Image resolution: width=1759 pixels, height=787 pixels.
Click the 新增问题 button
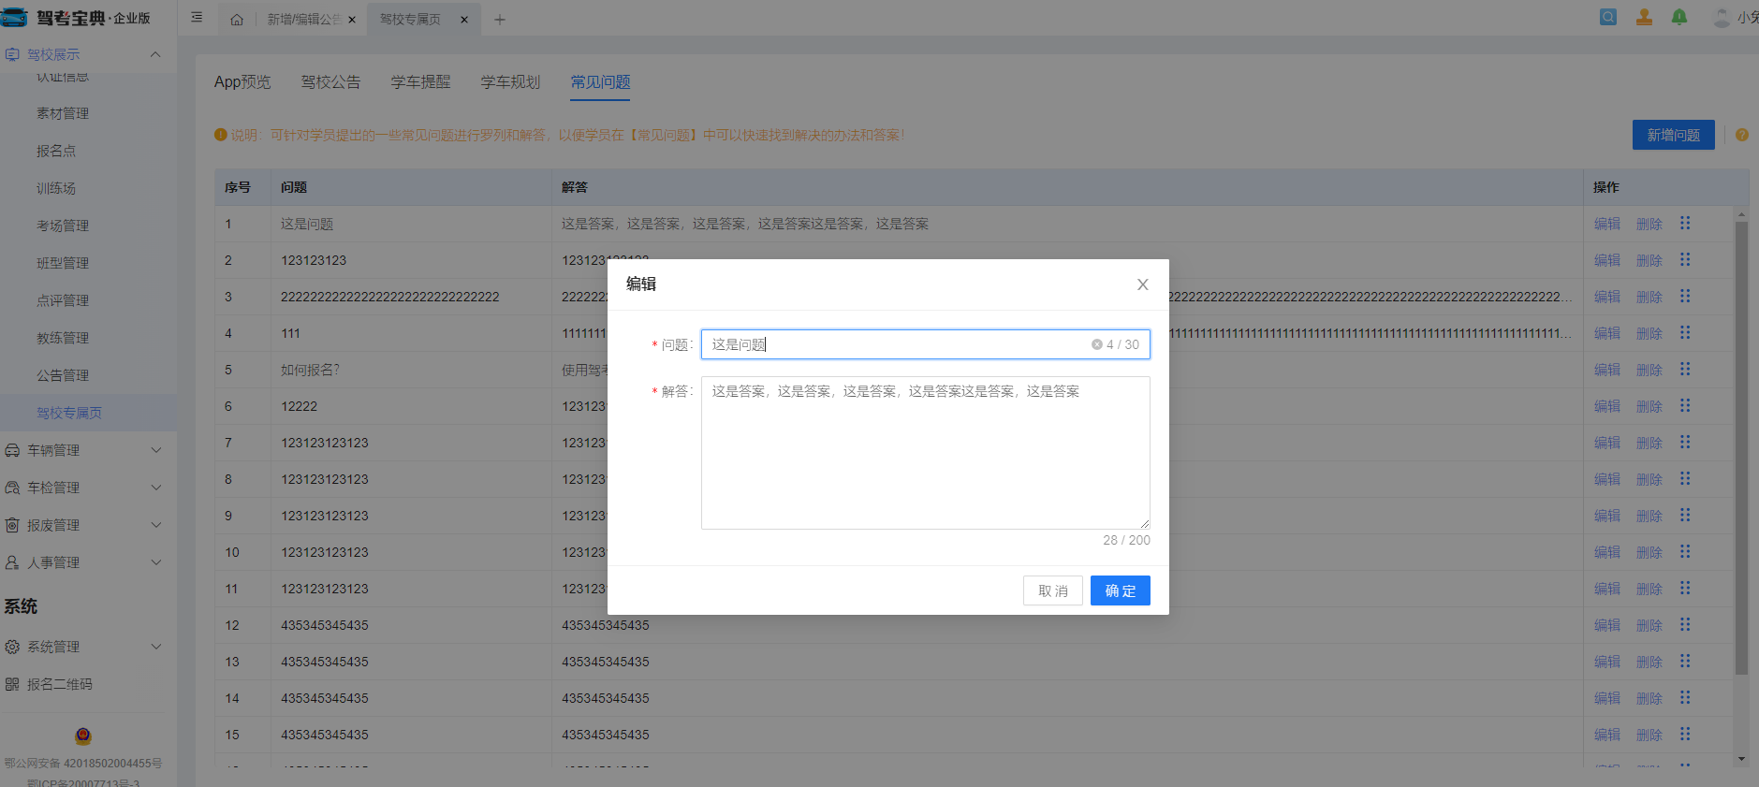(x=1674, y=135)
